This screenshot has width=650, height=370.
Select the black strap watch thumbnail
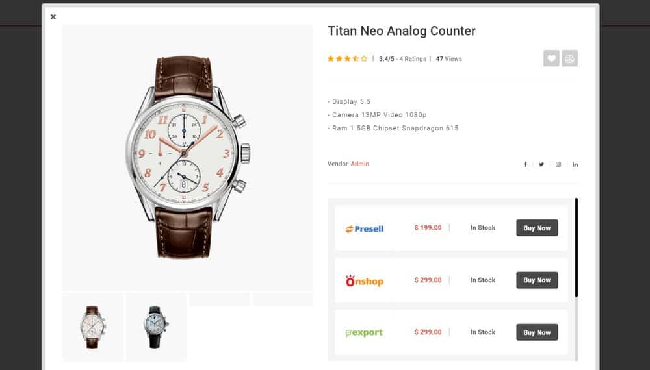[157, 327]
